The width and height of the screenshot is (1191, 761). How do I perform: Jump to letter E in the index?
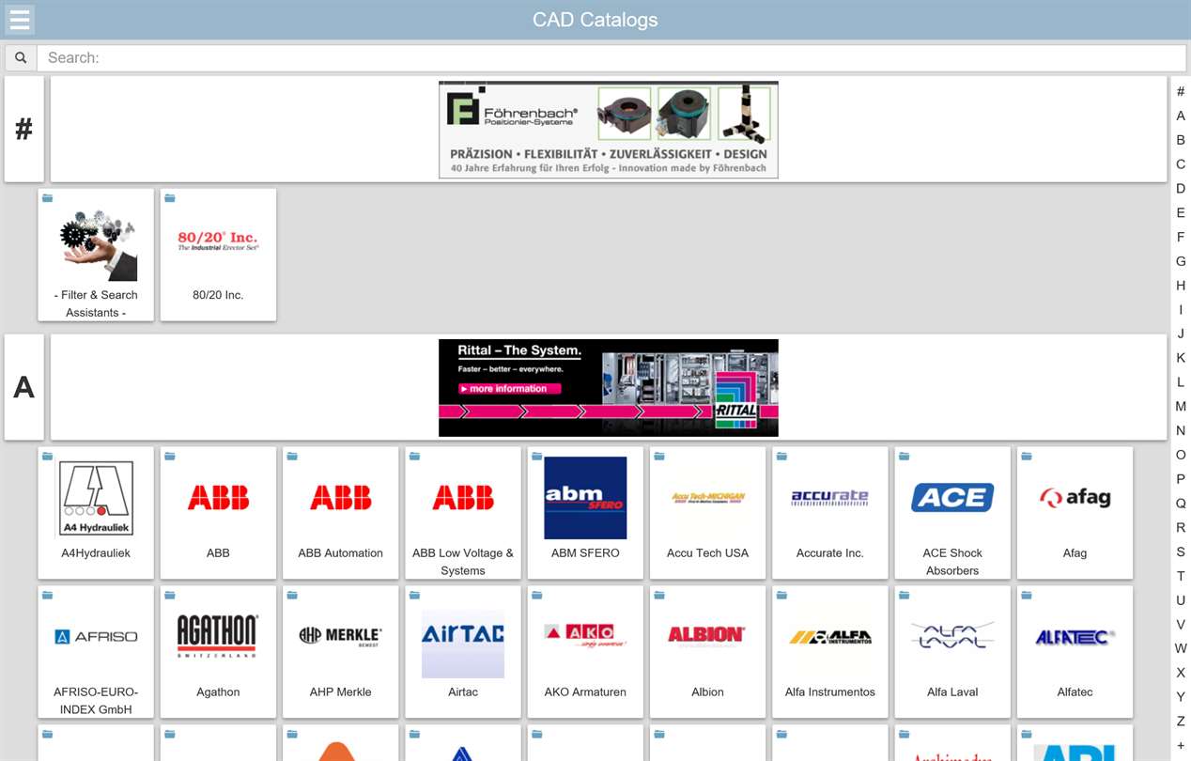click(x=1181, y=212)
